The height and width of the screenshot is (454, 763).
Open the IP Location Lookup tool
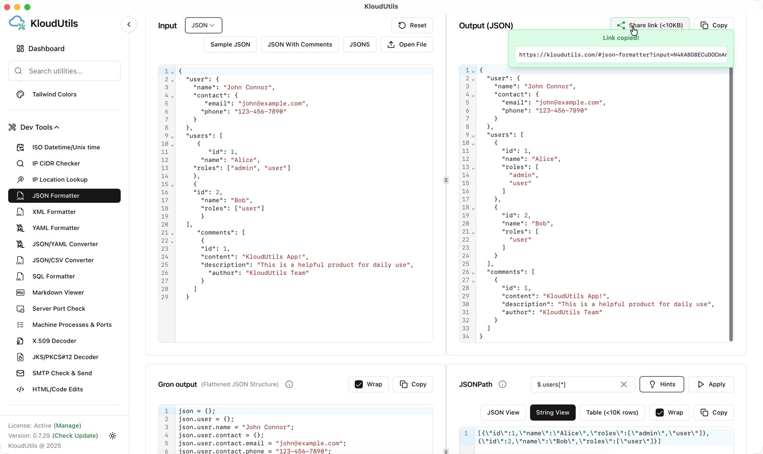[x=60, y=180]
